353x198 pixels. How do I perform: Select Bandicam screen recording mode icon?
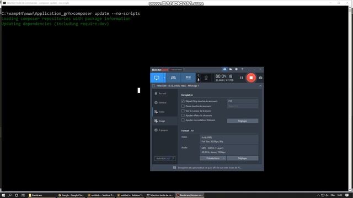(x=157, y=78)
